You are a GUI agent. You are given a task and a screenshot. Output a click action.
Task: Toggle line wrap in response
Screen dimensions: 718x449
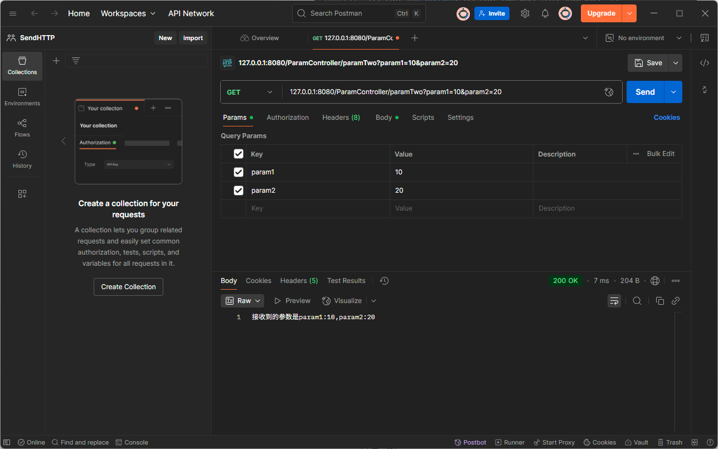614,301
